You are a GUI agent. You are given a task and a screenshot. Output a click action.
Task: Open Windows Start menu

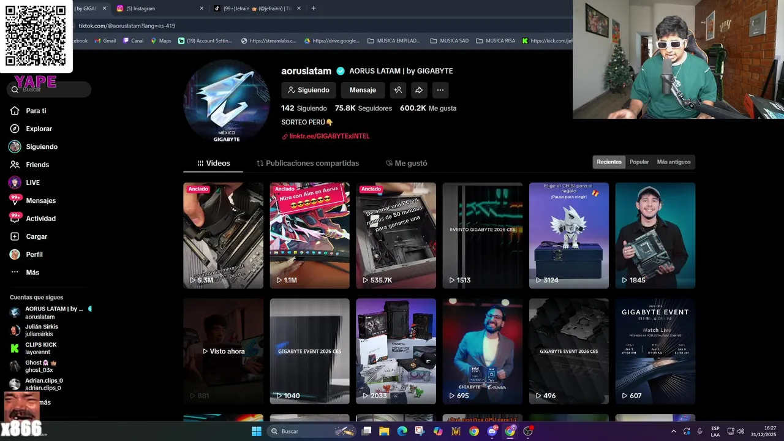point(257,431)
